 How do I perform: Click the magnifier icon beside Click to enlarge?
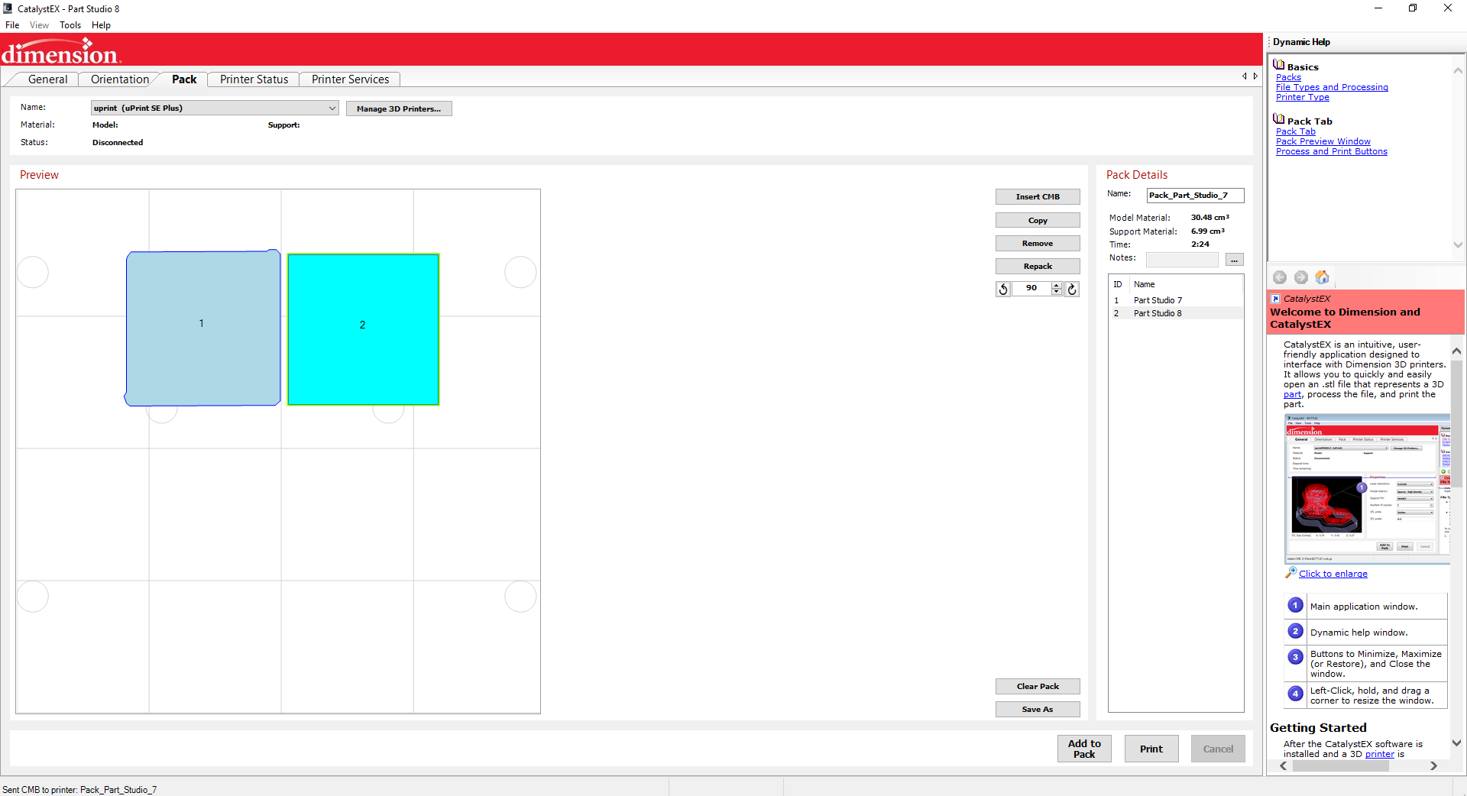click(1291, 572)
